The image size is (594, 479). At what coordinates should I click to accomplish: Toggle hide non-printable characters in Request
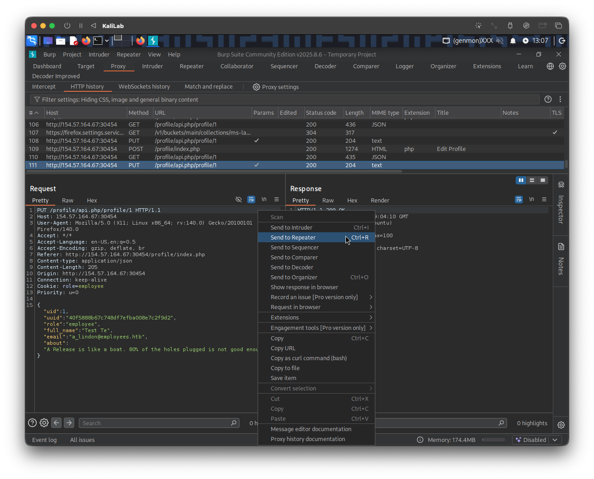click(x=239, y=199)
